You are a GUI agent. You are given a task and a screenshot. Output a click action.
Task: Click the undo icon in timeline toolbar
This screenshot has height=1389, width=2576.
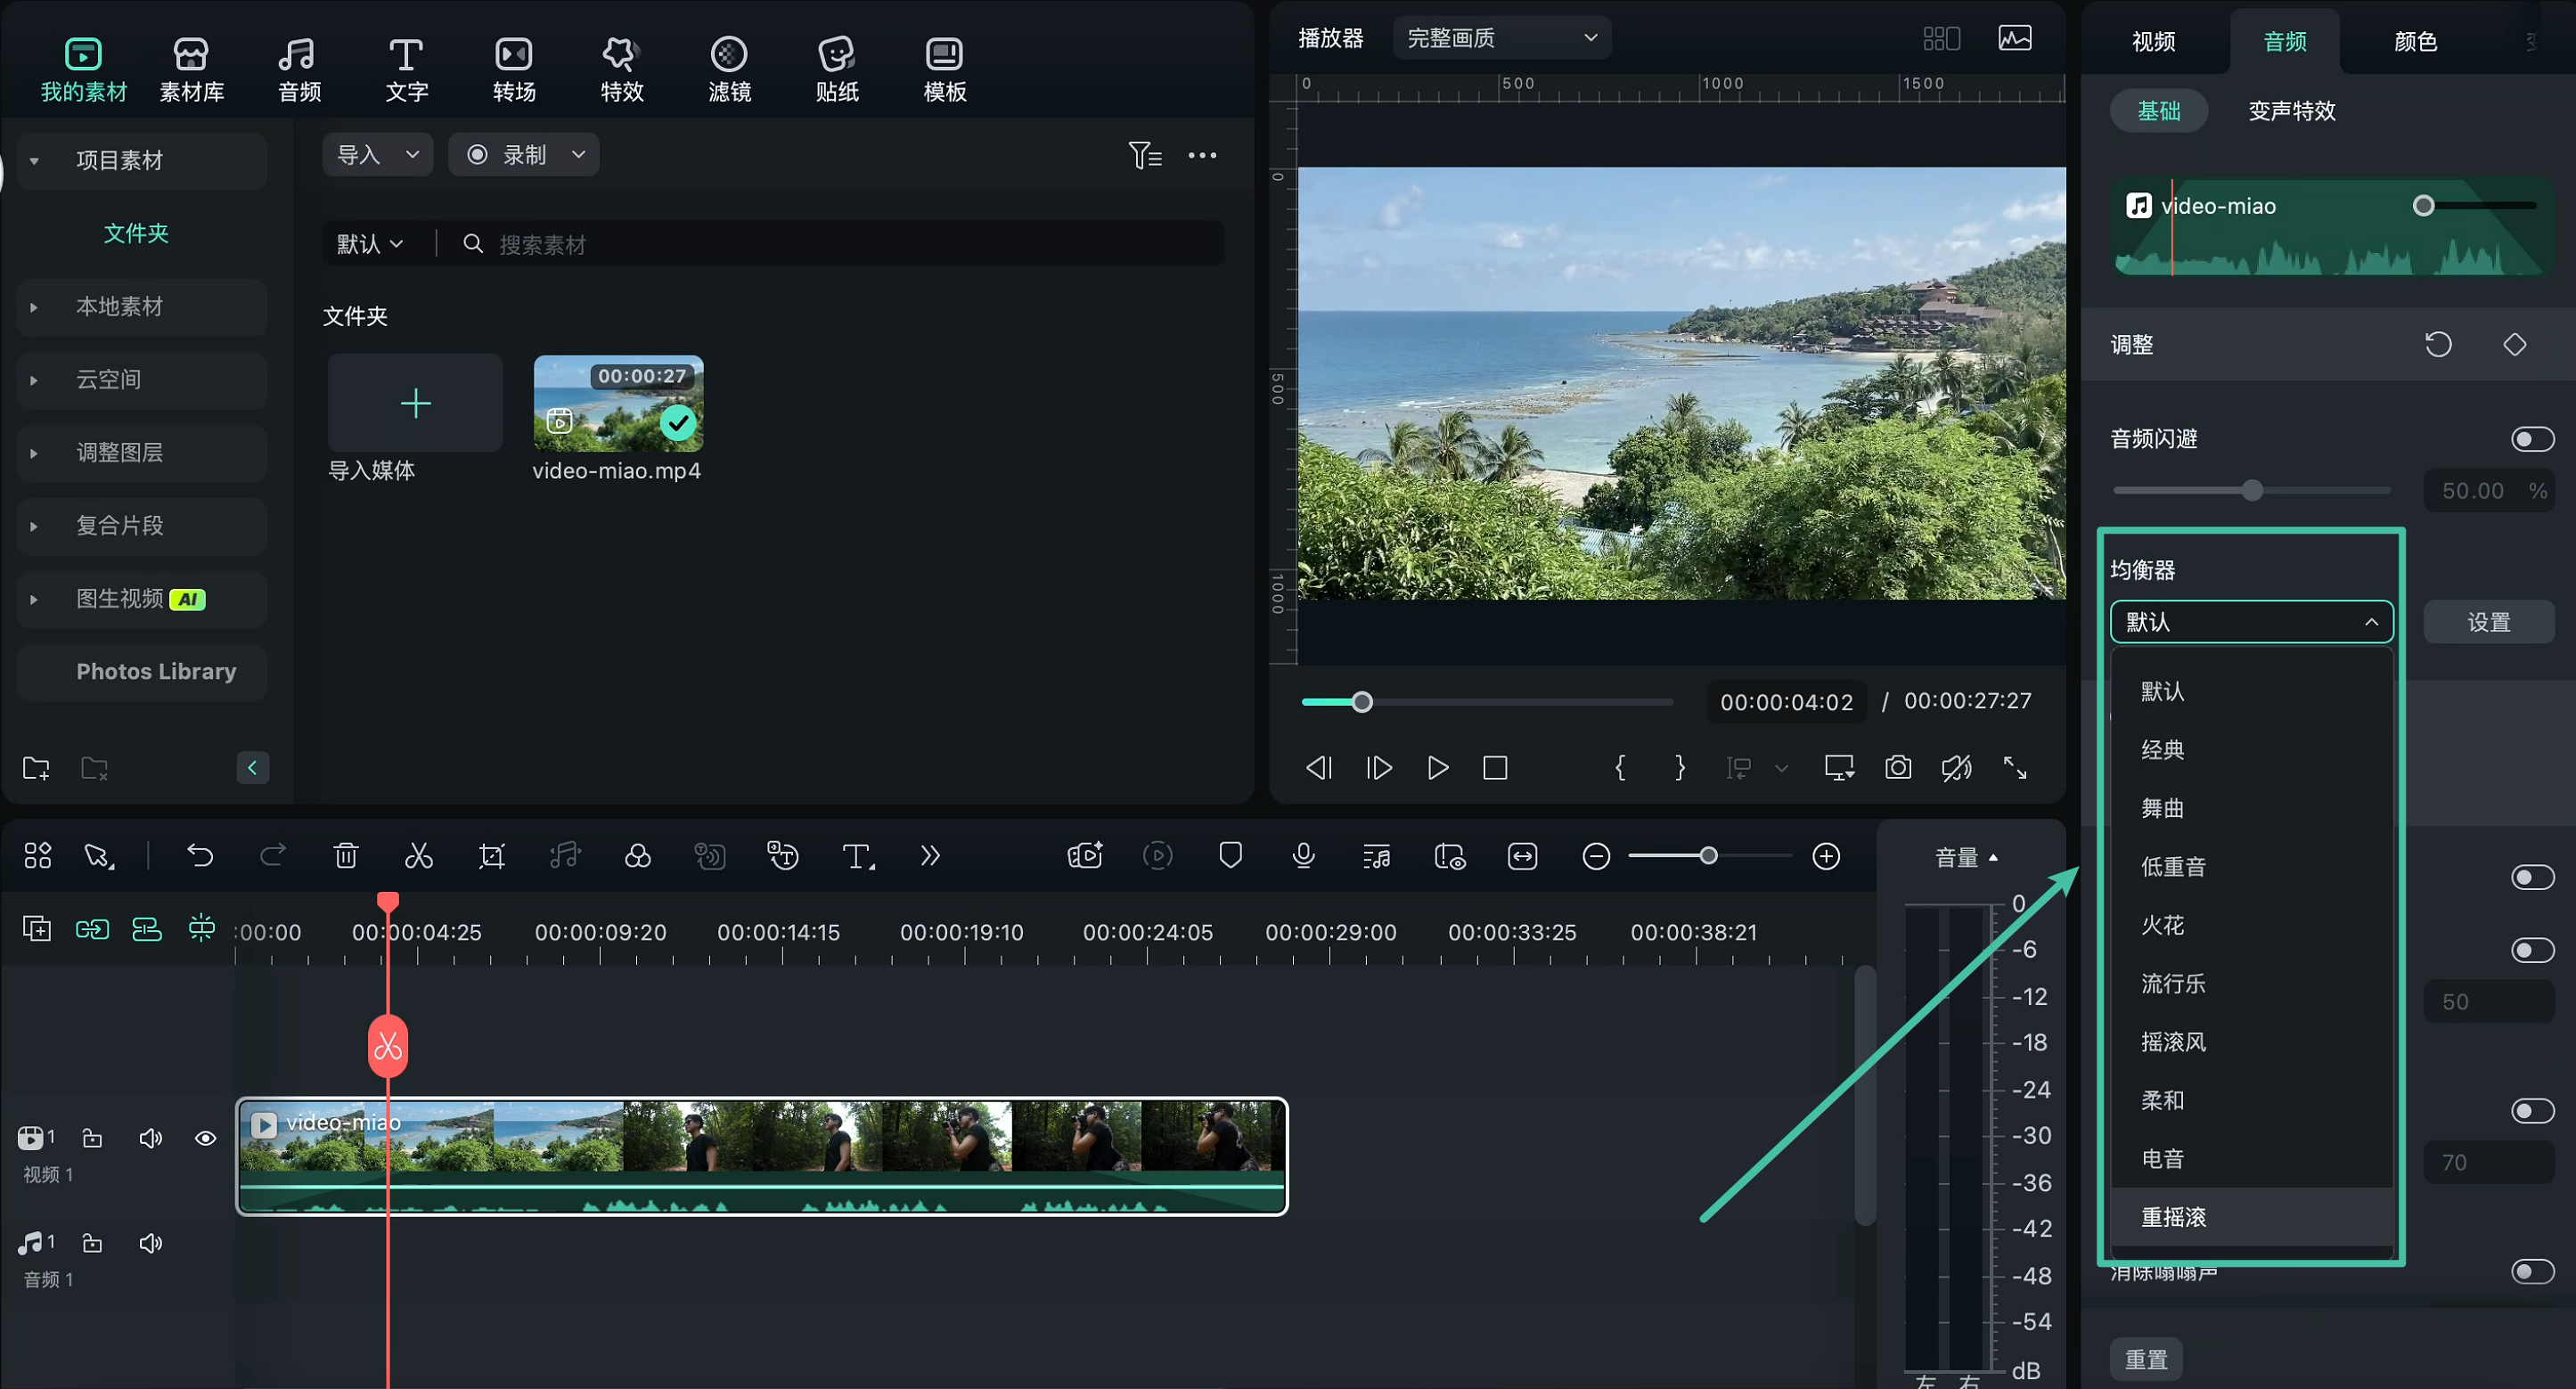point(200,856)
